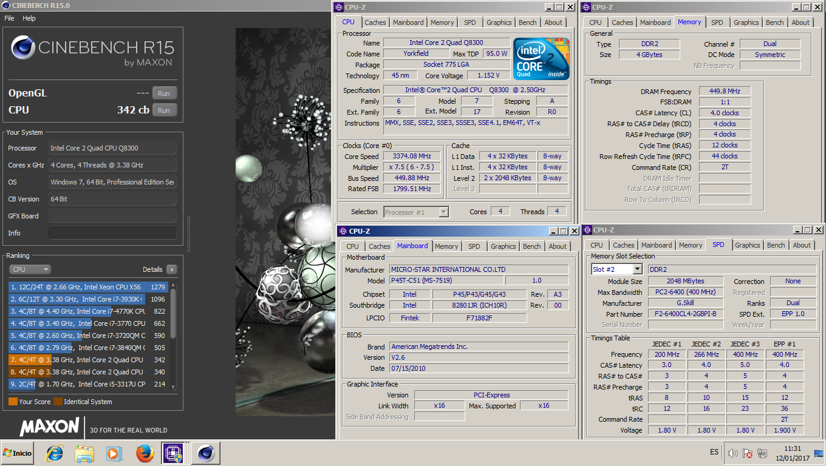Click the volume speaker tray icon
The image size is (826, 466).
coord(732,453)
